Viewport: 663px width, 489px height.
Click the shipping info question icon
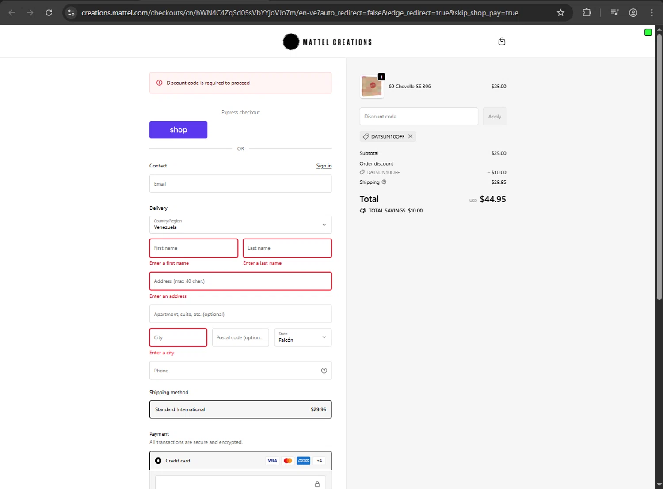click(x=384, y=182)
